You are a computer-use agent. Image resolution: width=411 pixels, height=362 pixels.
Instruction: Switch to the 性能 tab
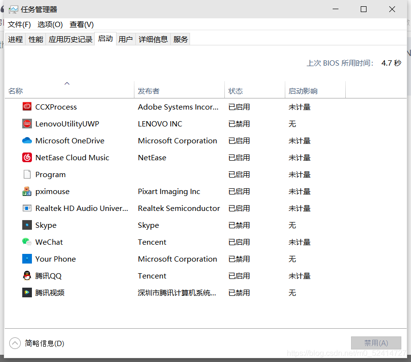(x=36, y=39)
